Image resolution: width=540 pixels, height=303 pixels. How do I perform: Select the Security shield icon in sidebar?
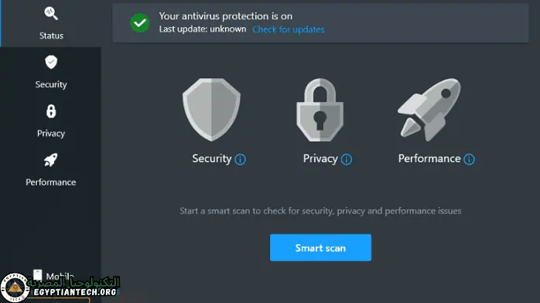pyautogui.click(x=51, y=63)
